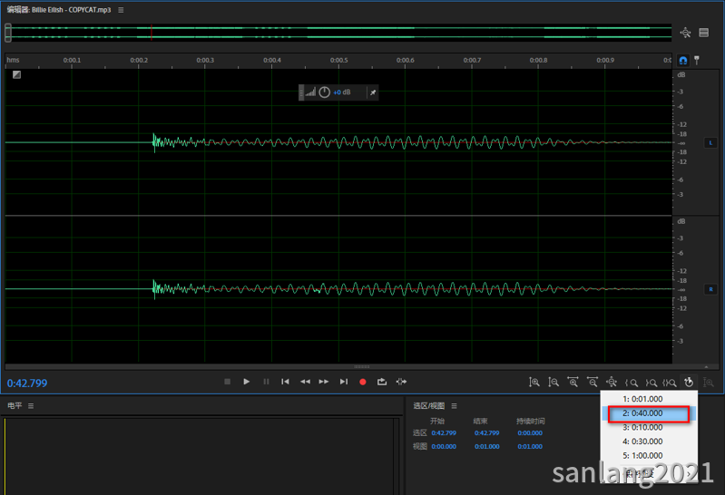725x495 pixels.
Task: Select zoom preset 2: 0:40.000
Action: (x=649, y=413)
